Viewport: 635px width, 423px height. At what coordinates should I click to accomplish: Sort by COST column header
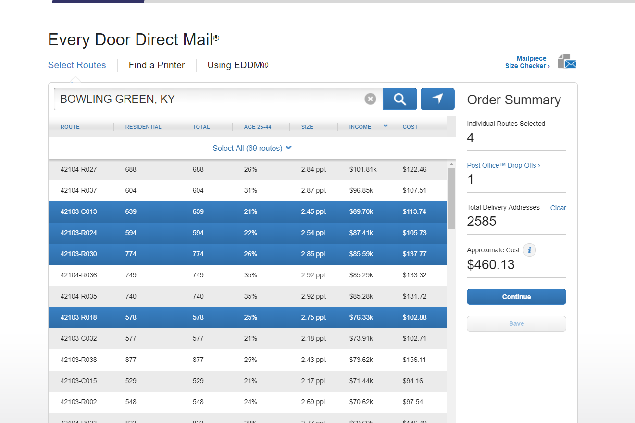[x=411, y=127]
